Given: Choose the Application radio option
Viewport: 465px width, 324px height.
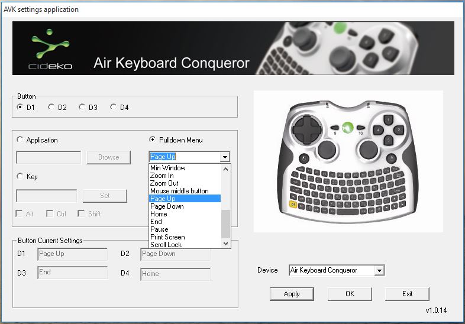Looking at the screenshot, I should [20, 140].
